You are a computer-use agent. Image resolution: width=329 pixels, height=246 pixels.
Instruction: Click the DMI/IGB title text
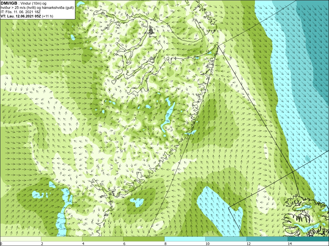tap(9, 3)
